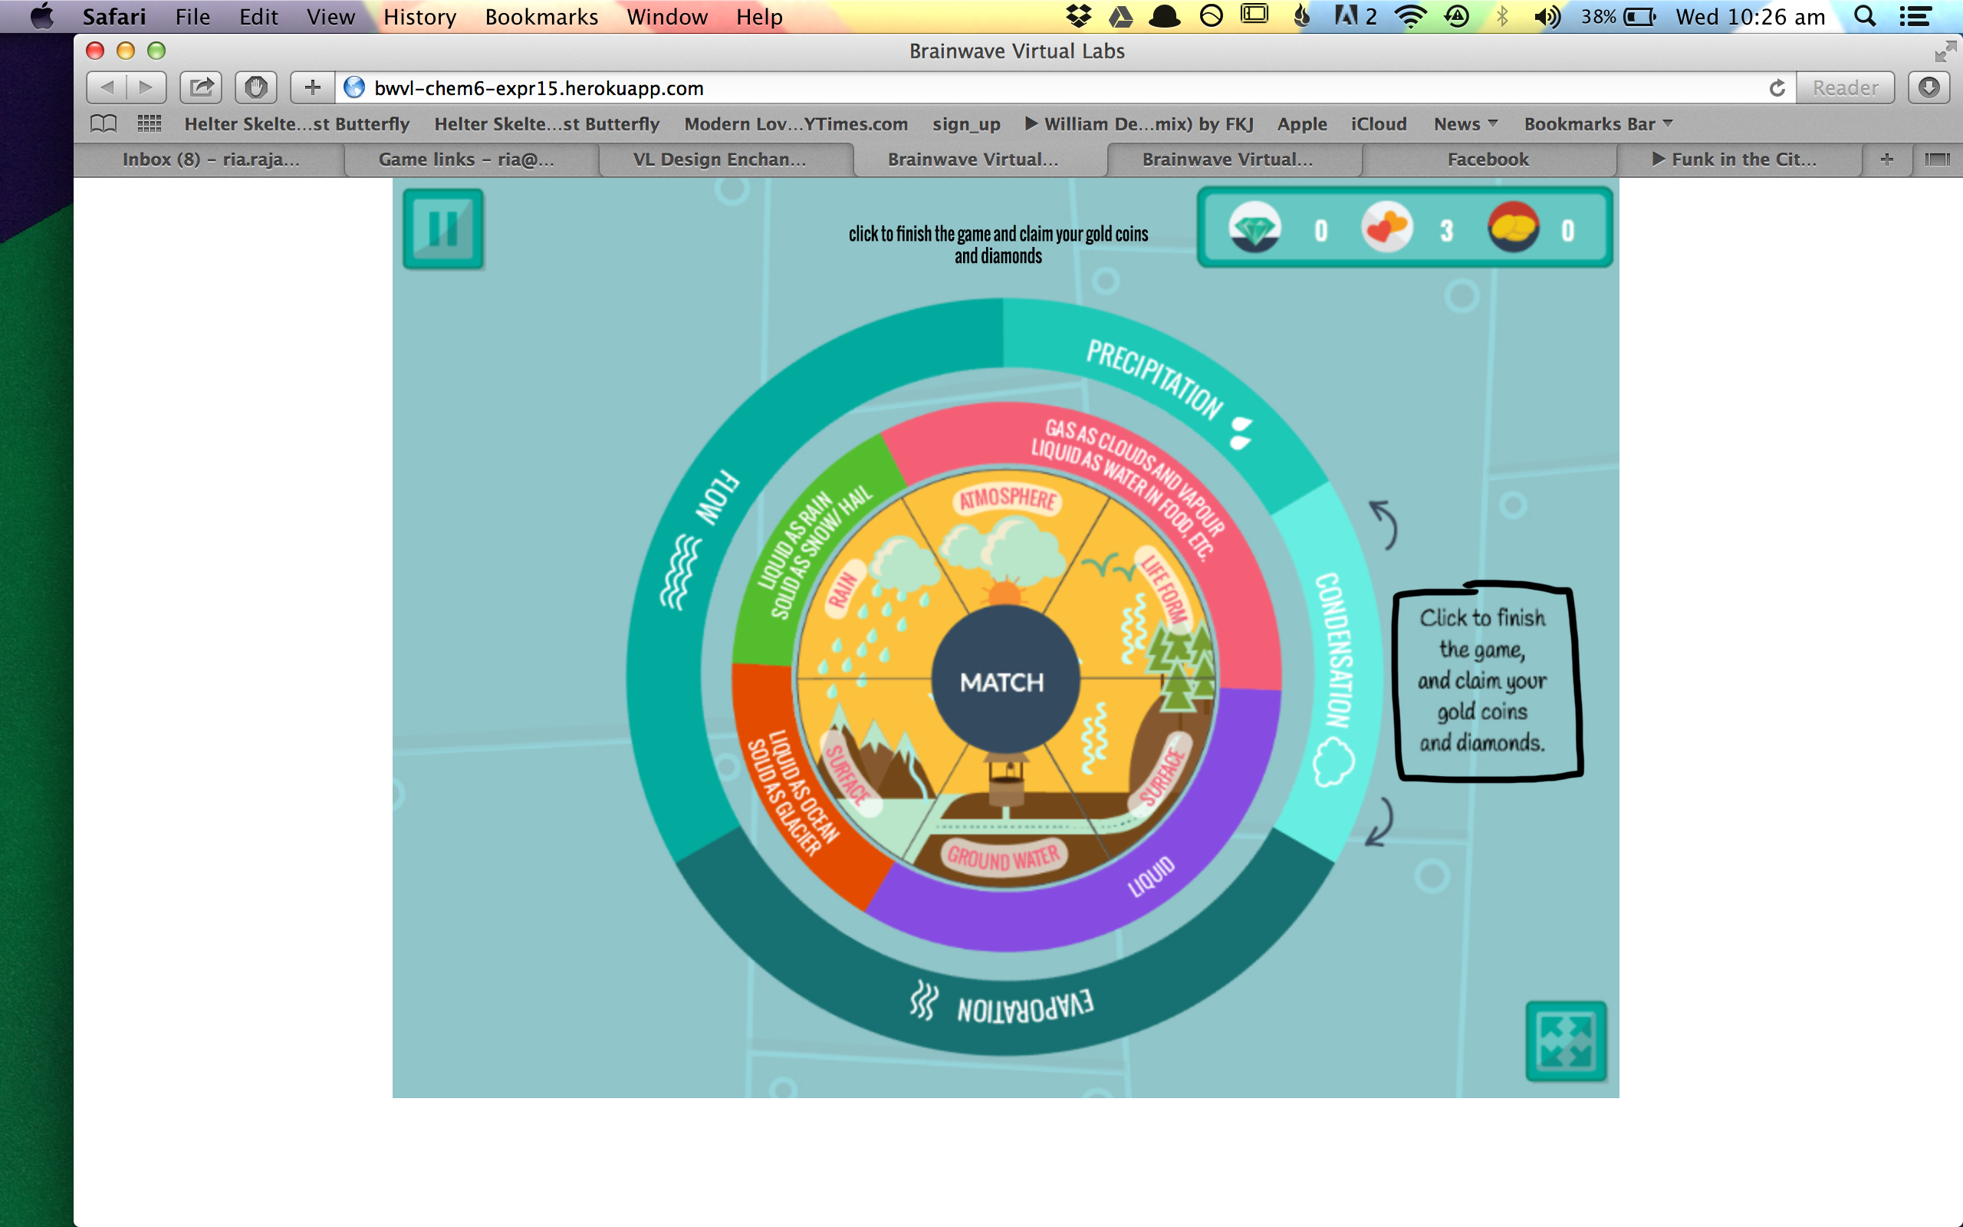1963x1227 pixels.
Task: Go back with Safari back arrow
Action: click(107, 87)
